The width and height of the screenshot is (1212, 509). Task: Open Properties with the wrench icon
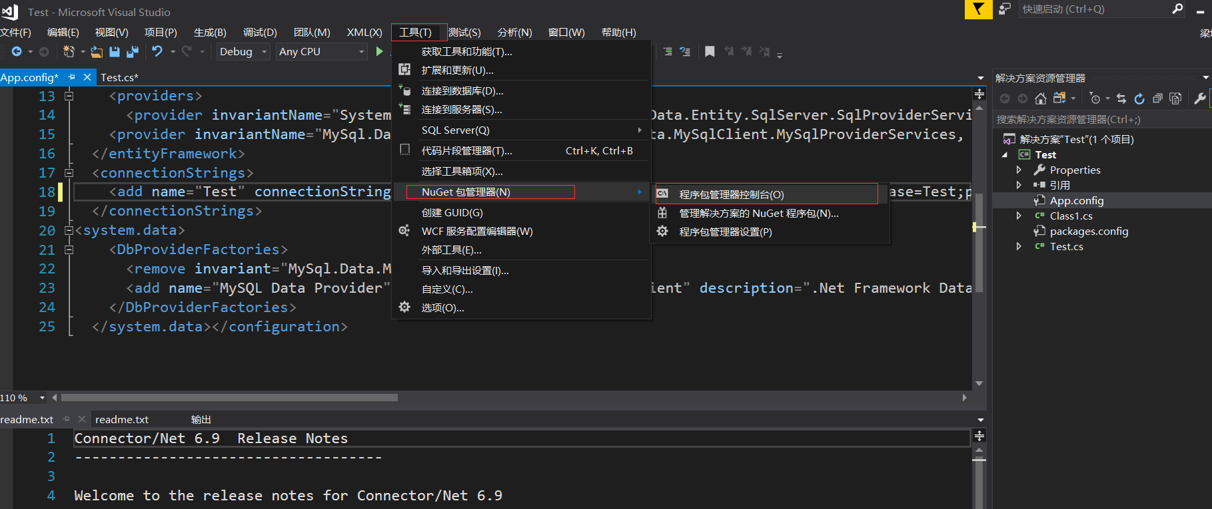[x=1200, y=98]
